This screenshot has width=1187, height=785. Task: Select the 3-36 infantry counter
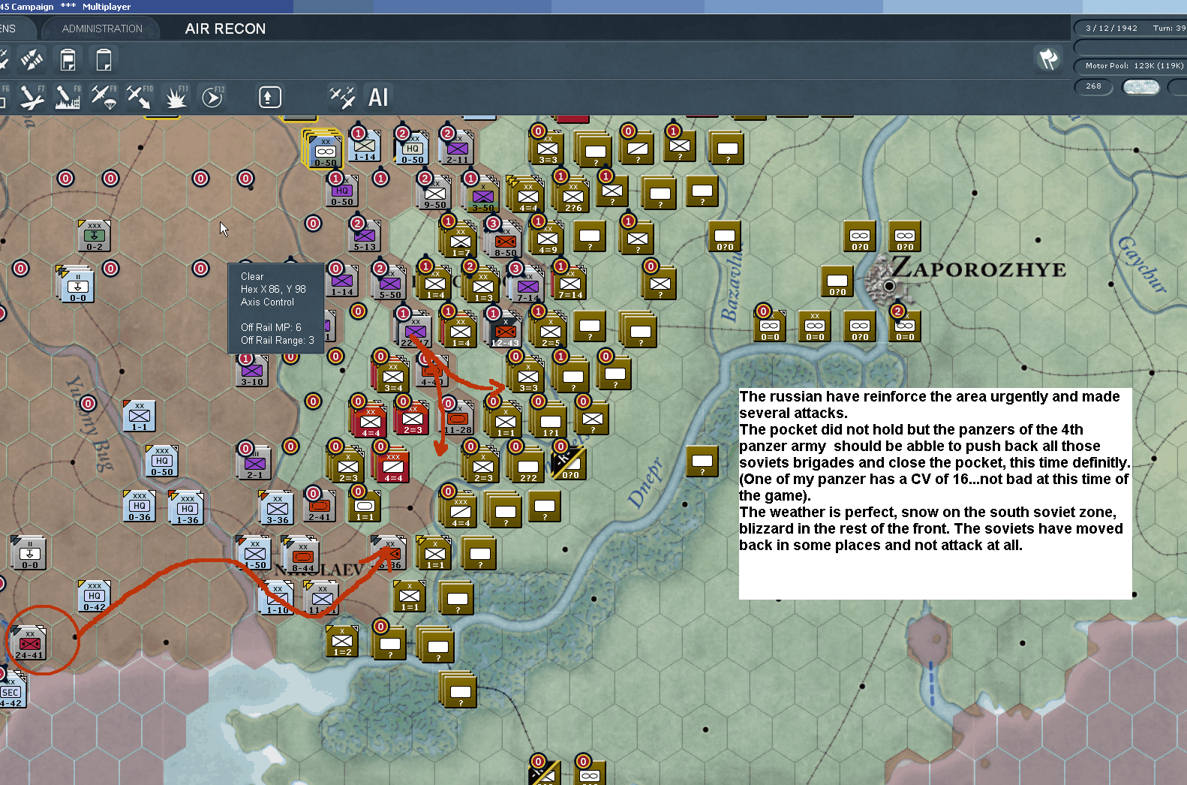[277, 508]
